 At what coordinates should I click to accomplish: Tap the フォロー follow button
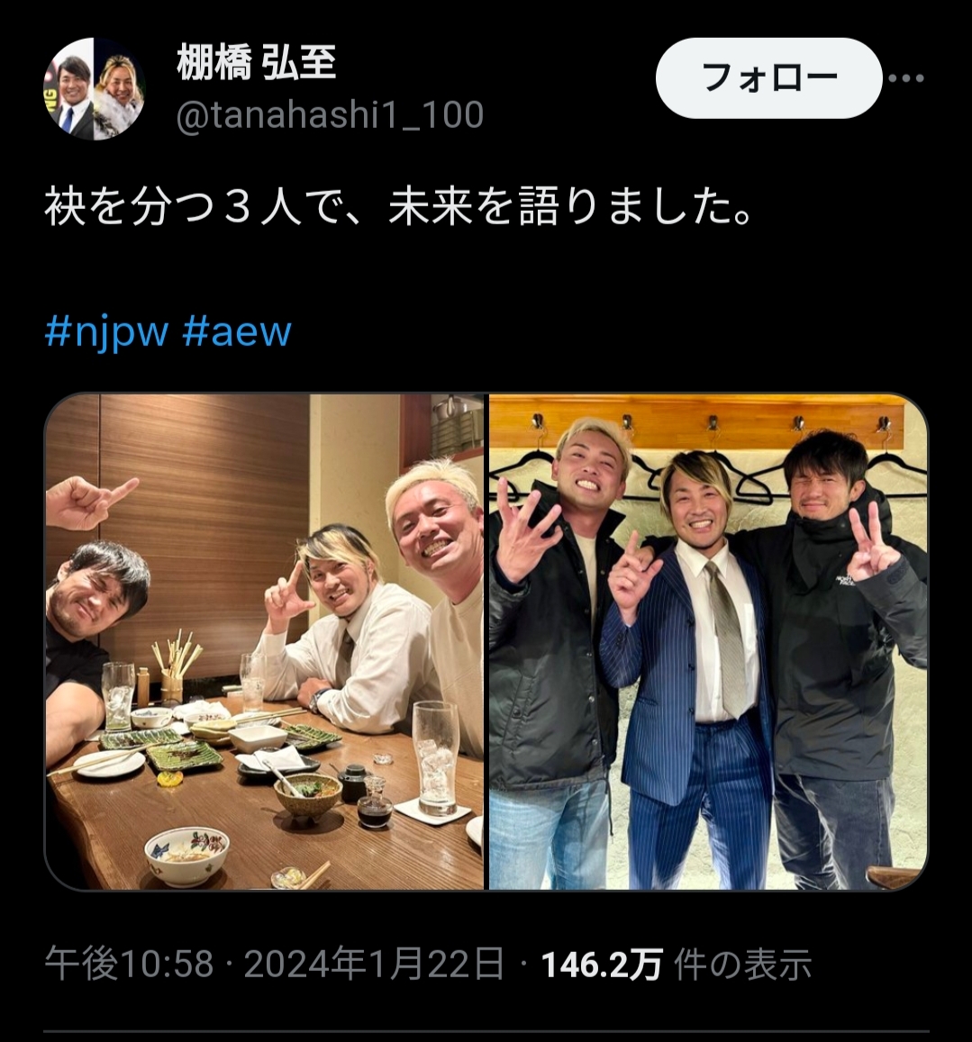768,78
